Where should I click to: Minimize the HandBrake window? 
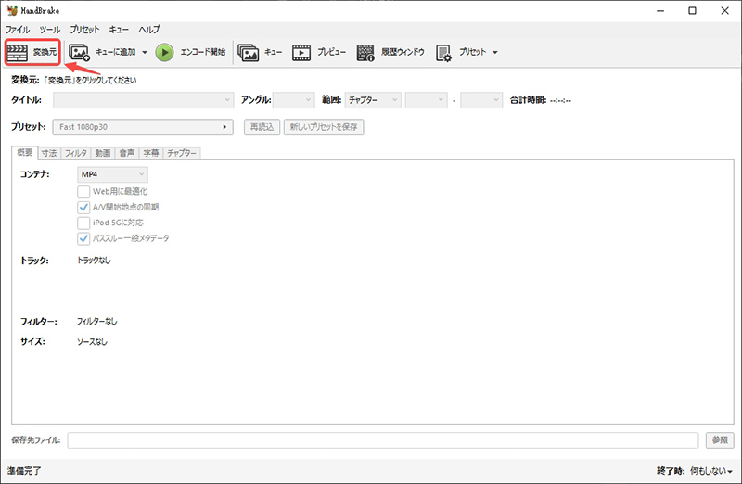click(660, 11)
